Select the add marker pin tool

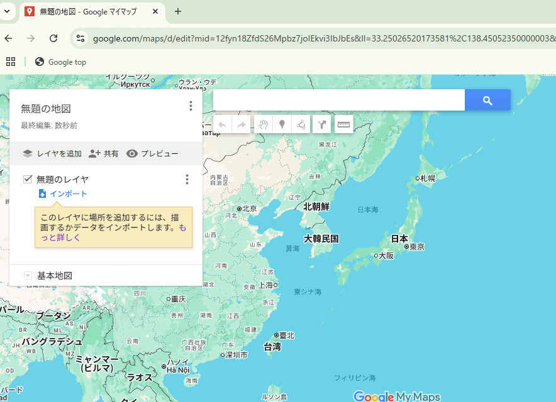point(282,124)
